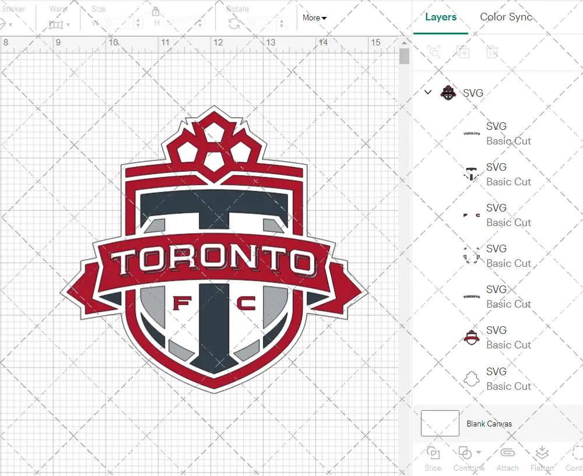The image size is (583, 476).
Task: Click the canvas vertical scrollbar thumb
Action: point(404,57)
